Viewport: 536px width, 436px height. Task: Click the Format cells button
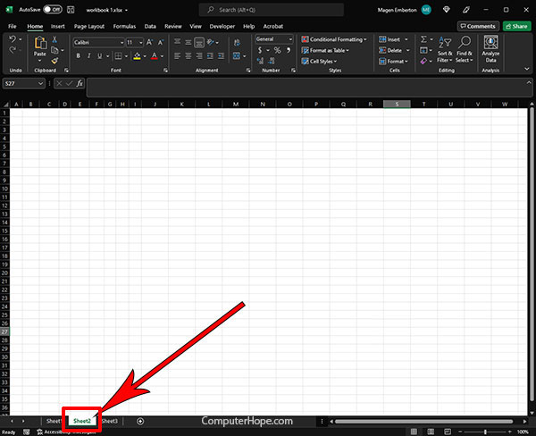(393, 62)
